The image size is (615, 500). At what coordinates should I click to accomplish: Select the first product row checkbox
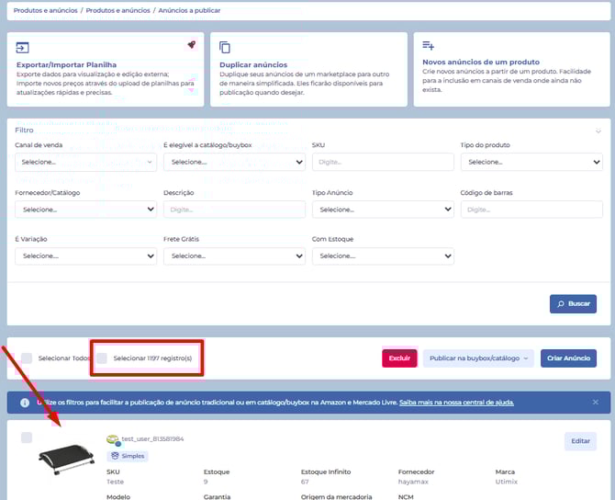coord(27,437)
